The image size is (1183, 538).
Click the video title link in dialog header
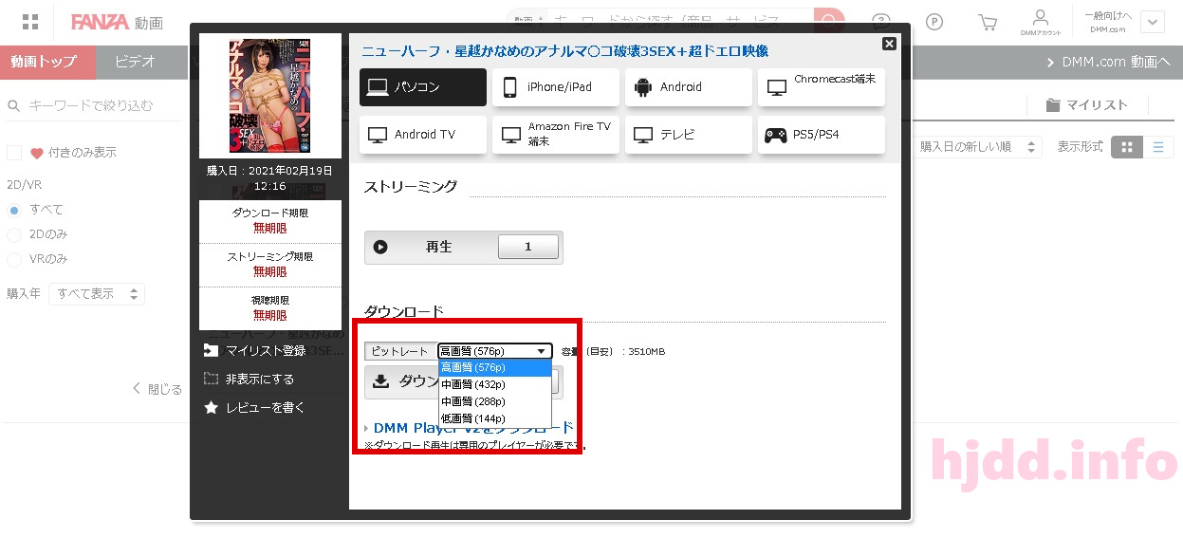(564, 51)
